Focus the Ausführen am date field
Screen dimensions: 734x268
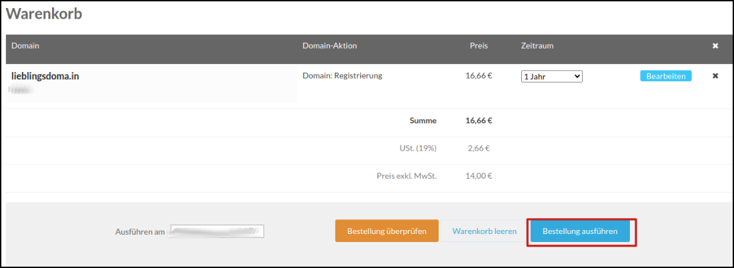click(217, 231)
